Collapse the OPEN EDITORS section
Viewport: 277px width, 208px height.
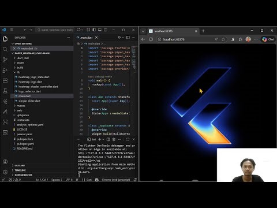tap(23, 44)
